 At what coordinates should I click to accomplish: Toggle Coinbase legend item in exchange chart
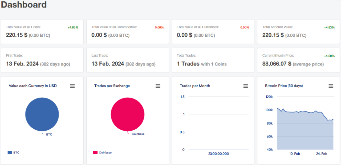103,152
